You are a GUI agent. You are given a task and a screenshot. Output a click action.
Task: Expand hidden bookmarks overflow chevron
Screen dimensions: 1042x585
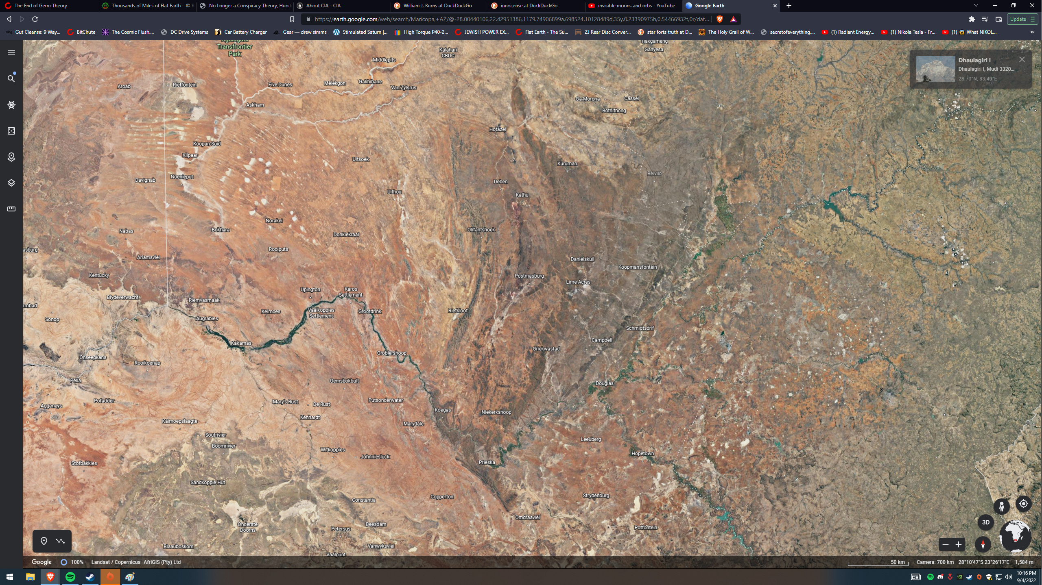tap(1032, 32)
